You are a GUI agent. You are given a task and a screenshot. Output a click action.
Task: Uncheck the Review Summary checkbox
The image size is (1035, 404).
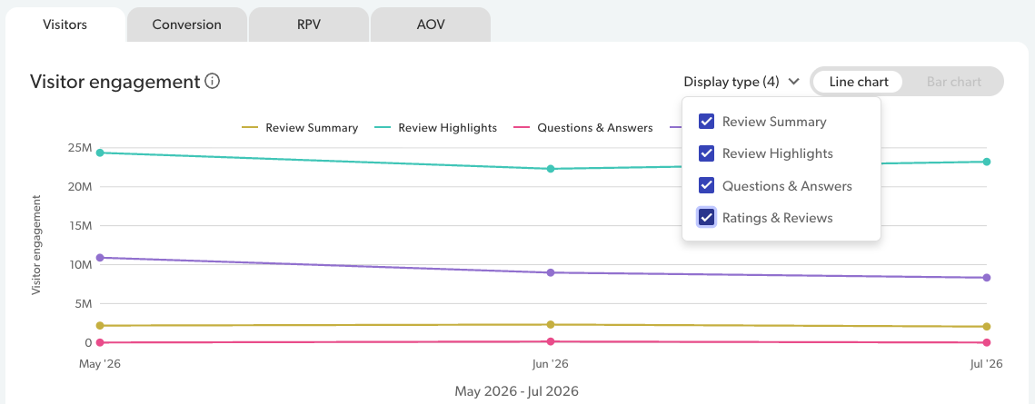click(x=706, y=122)
